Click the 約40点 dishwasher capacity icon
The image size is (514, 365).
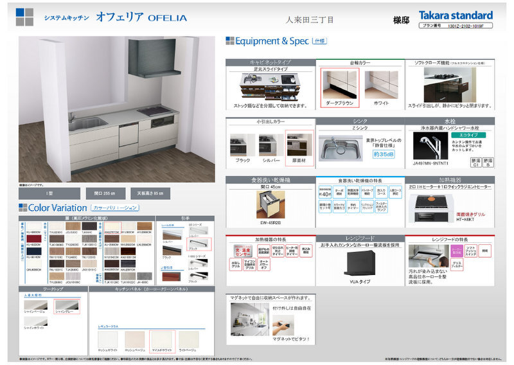coord(325,192)
